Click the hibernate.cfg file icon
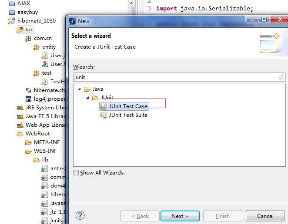288x224 pixels. tap(28, 90)
